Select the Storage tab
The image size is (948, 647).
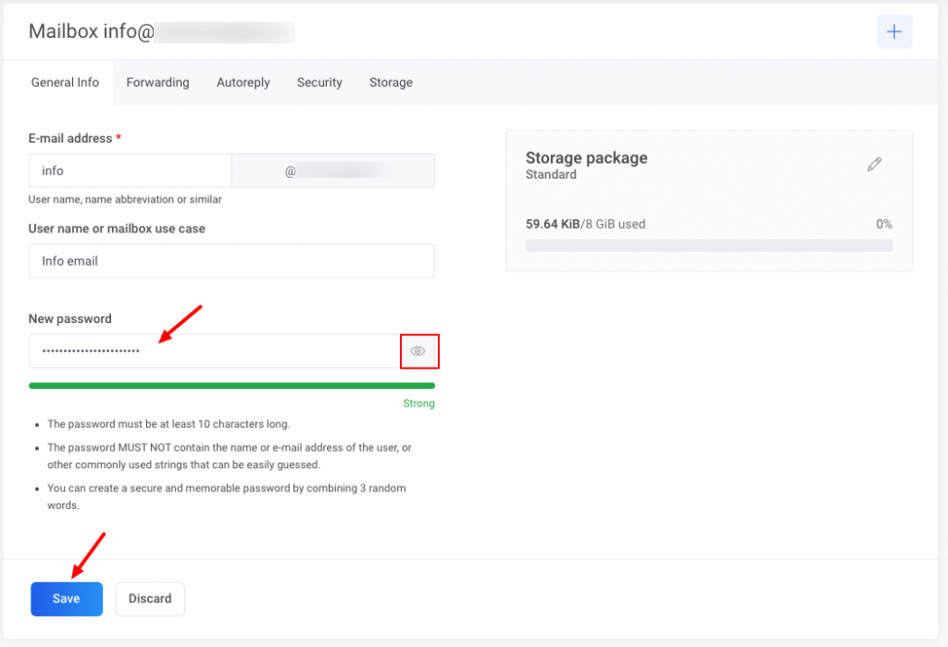click(391, 82)
